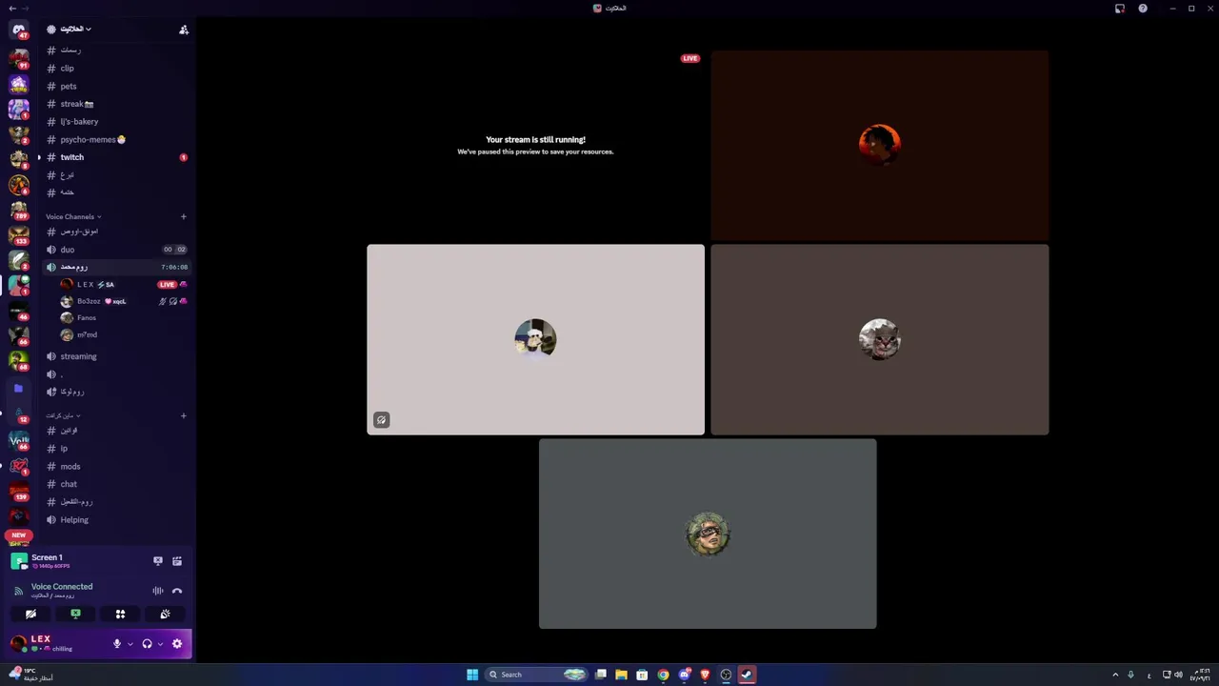Select Bo3zoz user in voice list
This screenshot has width=1219, height=686.
(x=124, y=301)
